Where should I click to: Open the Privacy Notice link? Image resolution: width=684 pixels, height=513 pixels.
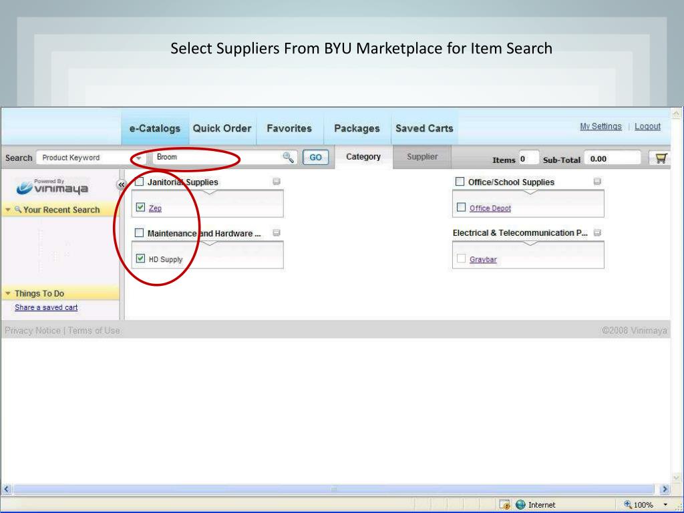click(x=33, y=330)
